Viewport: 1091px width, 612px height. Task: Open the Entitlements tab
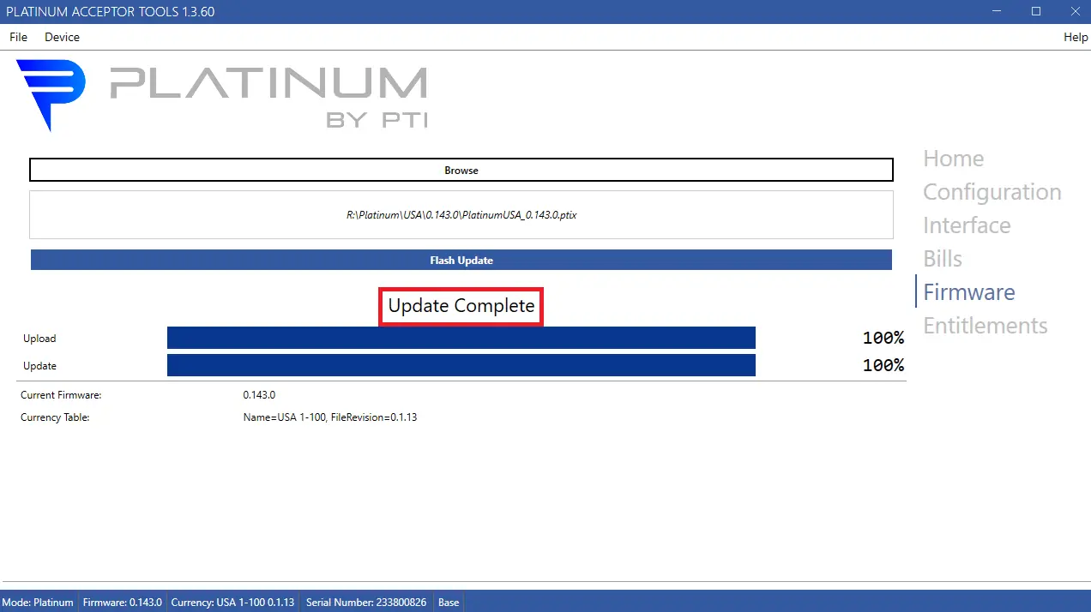point(985,326)
